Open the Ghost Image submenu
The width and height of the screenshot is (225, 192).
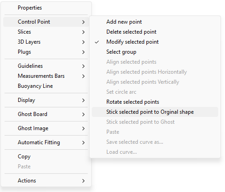point(46,128)
